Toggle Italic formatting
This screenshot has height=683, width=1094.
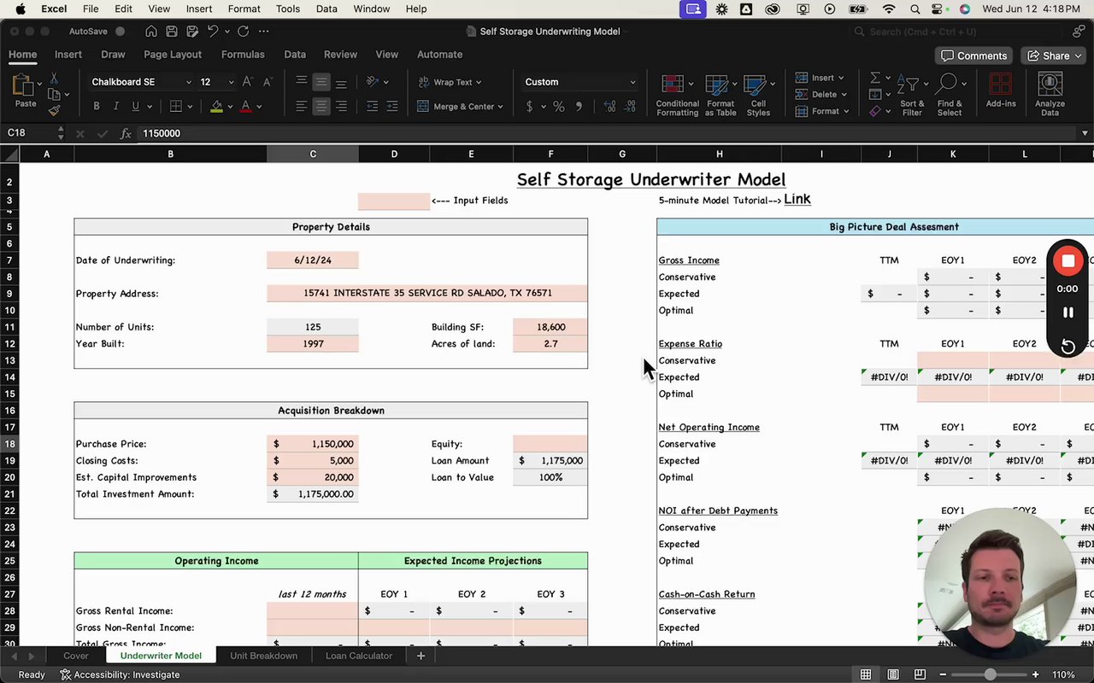[x=115, y=107]
